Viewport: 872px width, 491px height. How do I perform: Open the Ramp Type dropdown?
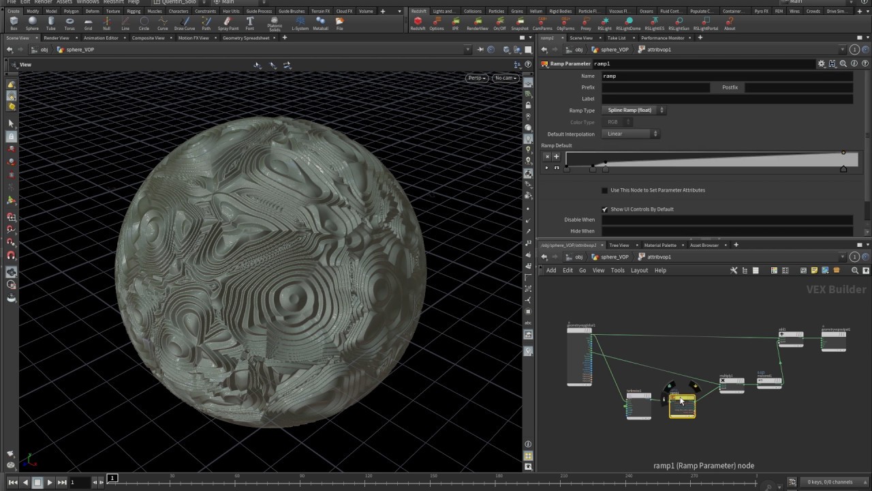(633, 110)
